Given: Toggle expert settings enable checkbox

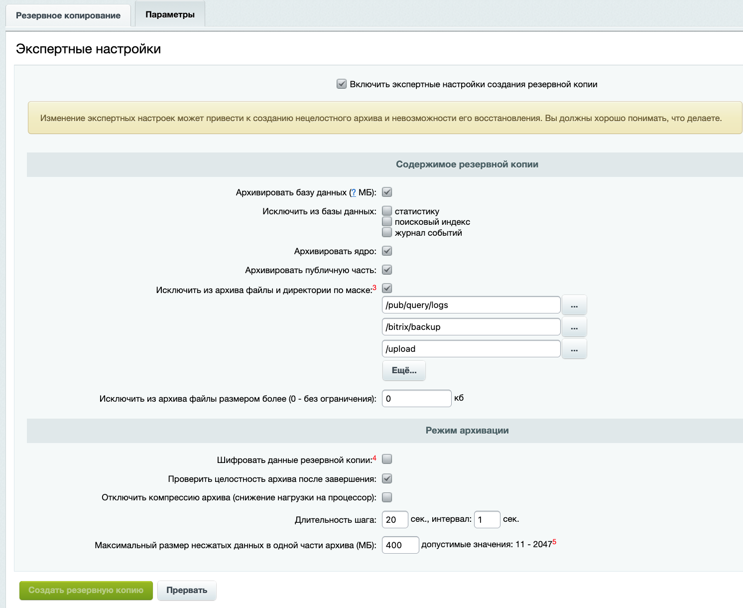Looking at the screenshot, I should point(342,84).
